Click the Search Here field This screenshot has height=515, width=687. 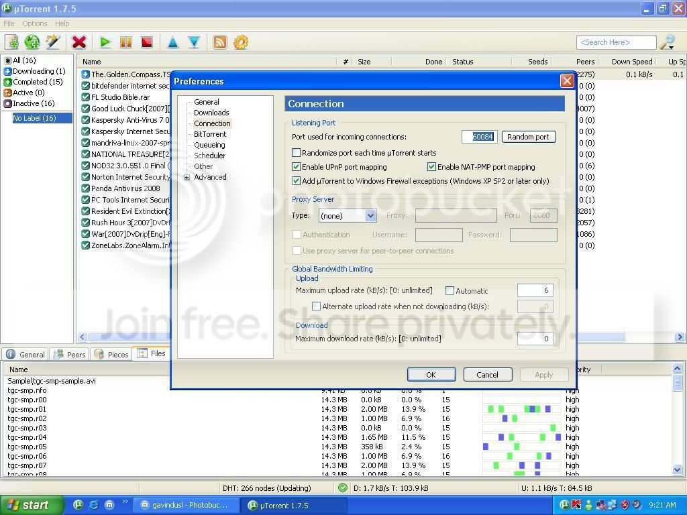coord(617,42)
